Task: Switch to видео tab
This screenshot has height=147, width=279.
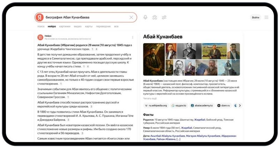Action: (77, 26)
